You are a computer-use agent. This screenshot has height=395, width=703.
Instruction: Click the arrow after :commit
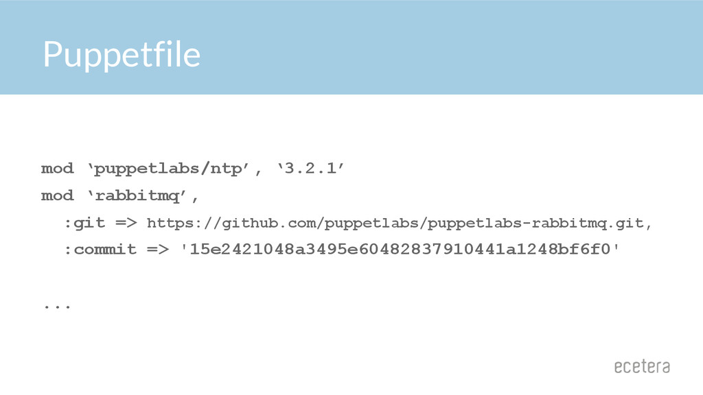(x=158, y=250)
